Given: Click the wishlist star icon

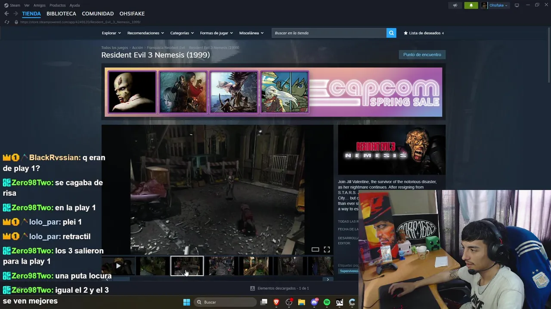Looking at the screenshot, I should pyautogui.click(x=406, y=33).
